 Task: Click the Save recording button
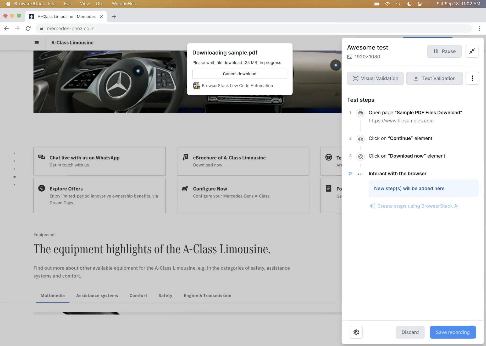452,332
